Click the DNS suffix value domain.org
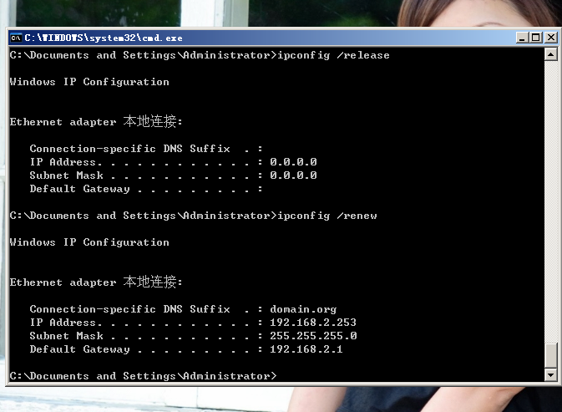Viewport: 562px width, 412px height. click(x=303, y=309)
